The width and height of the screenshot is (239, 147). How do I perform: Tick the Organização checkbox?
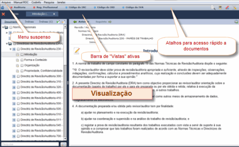(22, 65)
